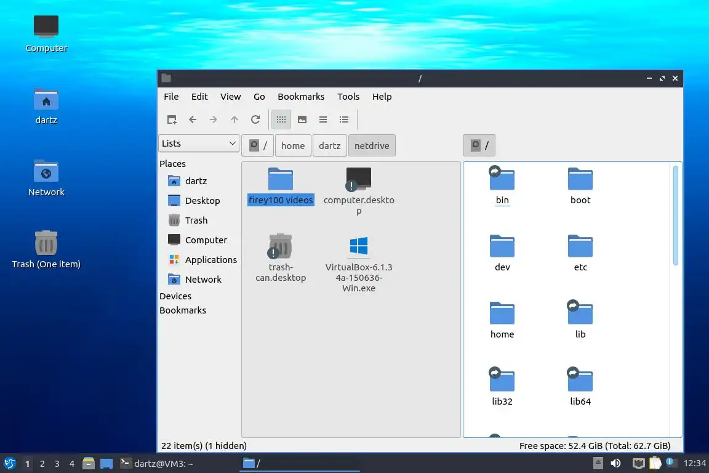Open the File menu
Screen dimensions: 709x473
pyautogui.click(x=171, y=97)
